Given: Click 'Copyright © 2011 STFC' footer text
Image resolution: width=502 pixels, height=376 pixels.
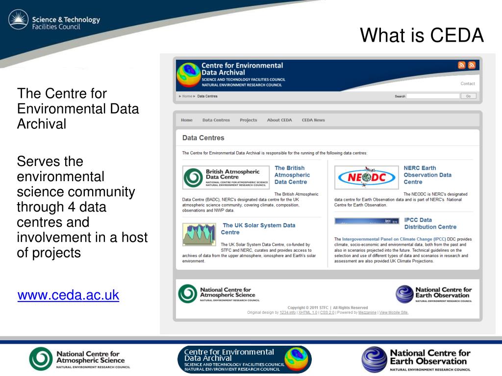Looking at the screenshot, I should [308, 307].
